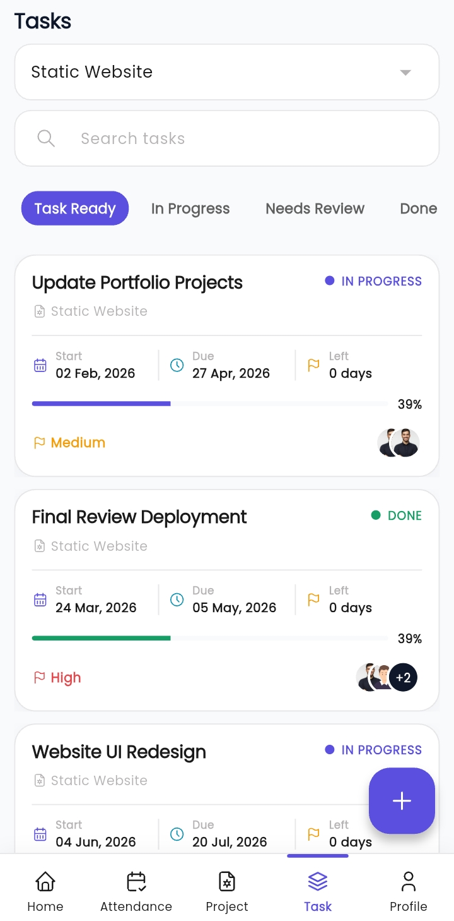Select the Task tab in bottom navigation
Viewport: 454px width, 921px height.
[318, 891]
